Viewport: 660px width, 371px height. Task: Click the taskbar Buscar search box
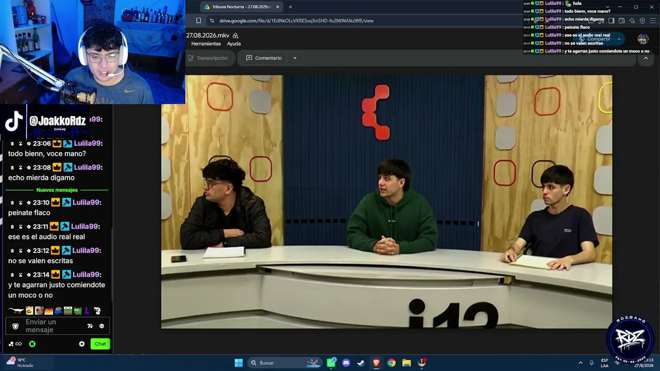pyautogui.click(x=285, y=363)
